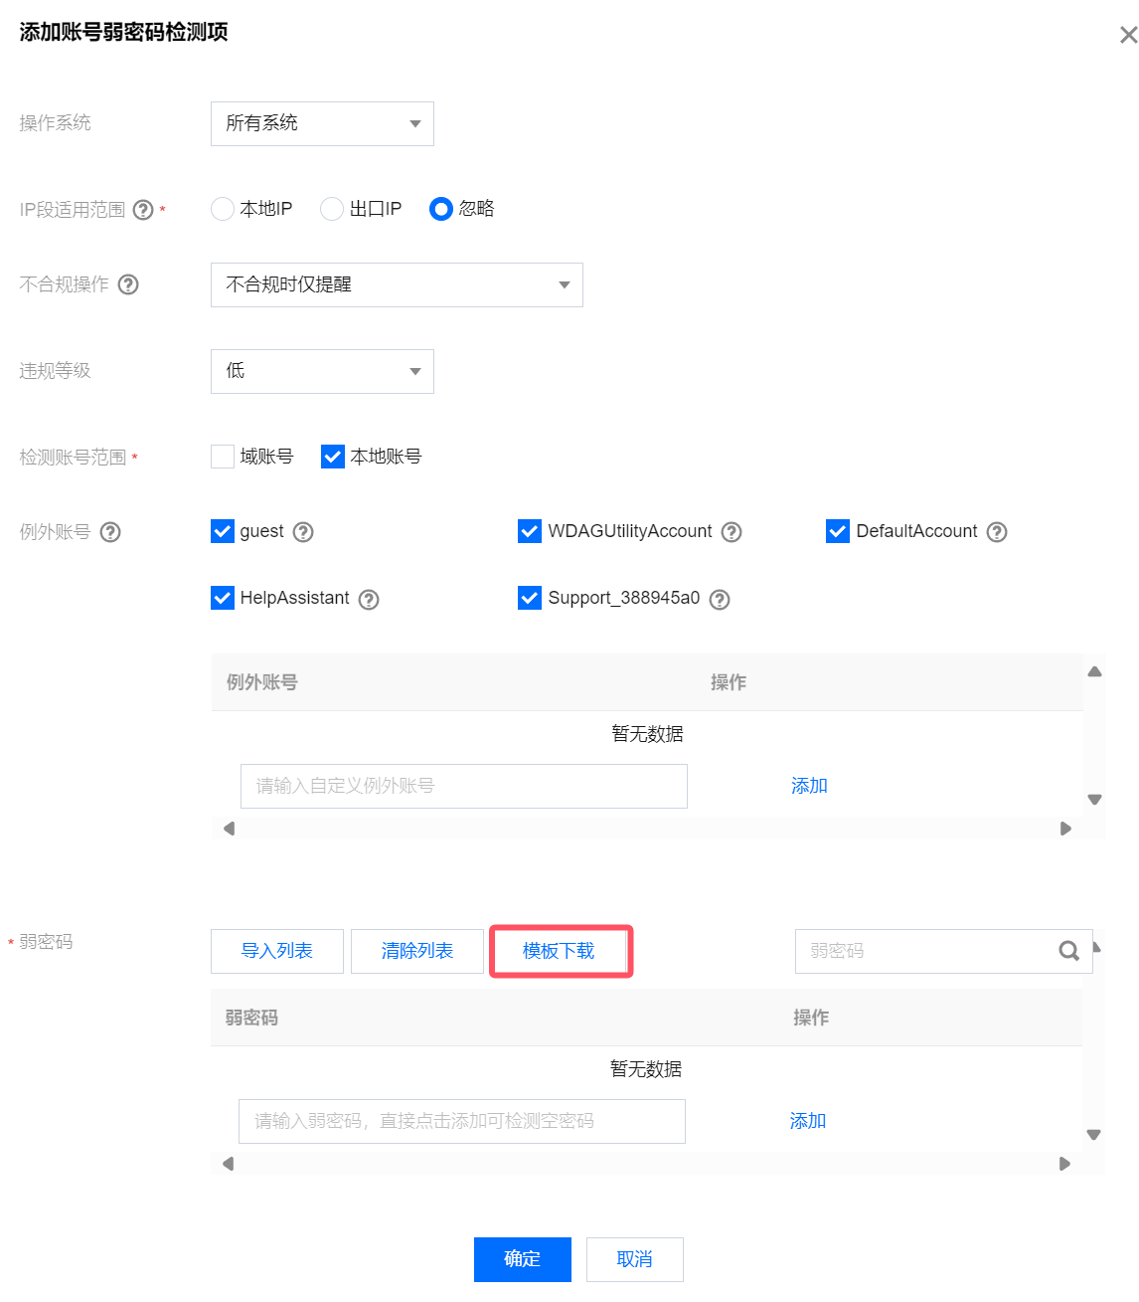1139x1302 pixels.
Task: Uncheck the HelpAssistant checkbox
Action: 223,598
